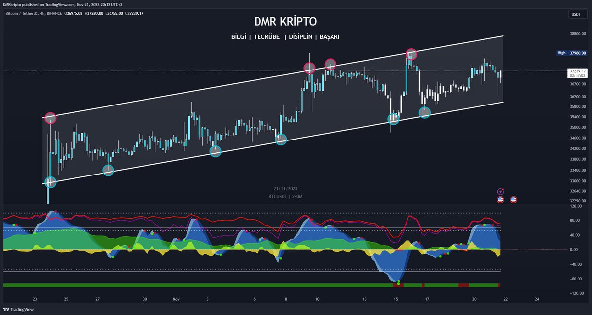
Task: Click date 13 on the time axis
Action: click(x=364, y=299)
